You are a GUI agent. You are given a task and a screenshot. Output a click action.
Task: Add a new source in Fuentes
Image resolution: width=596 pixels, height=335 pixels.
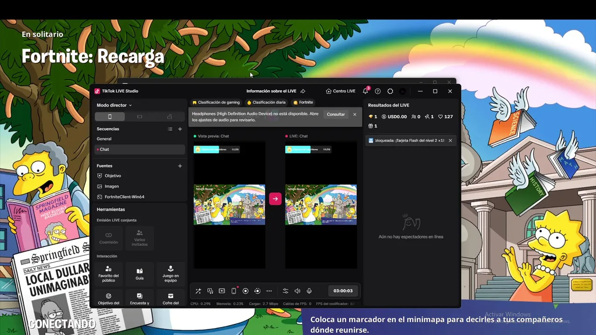pyautogui.click(x=180, y=166)
